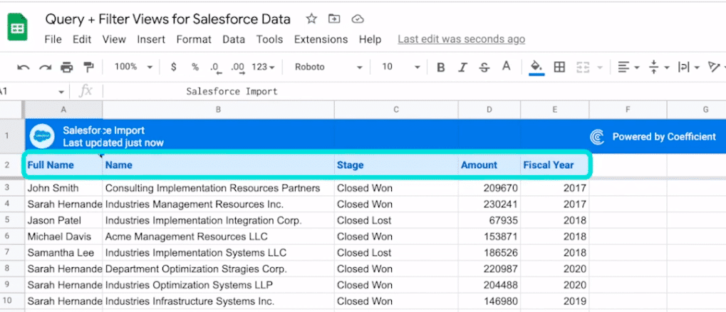726x312 pixels.
Task: Open the vertical align dropdown
Action: (x=659, y=67)
